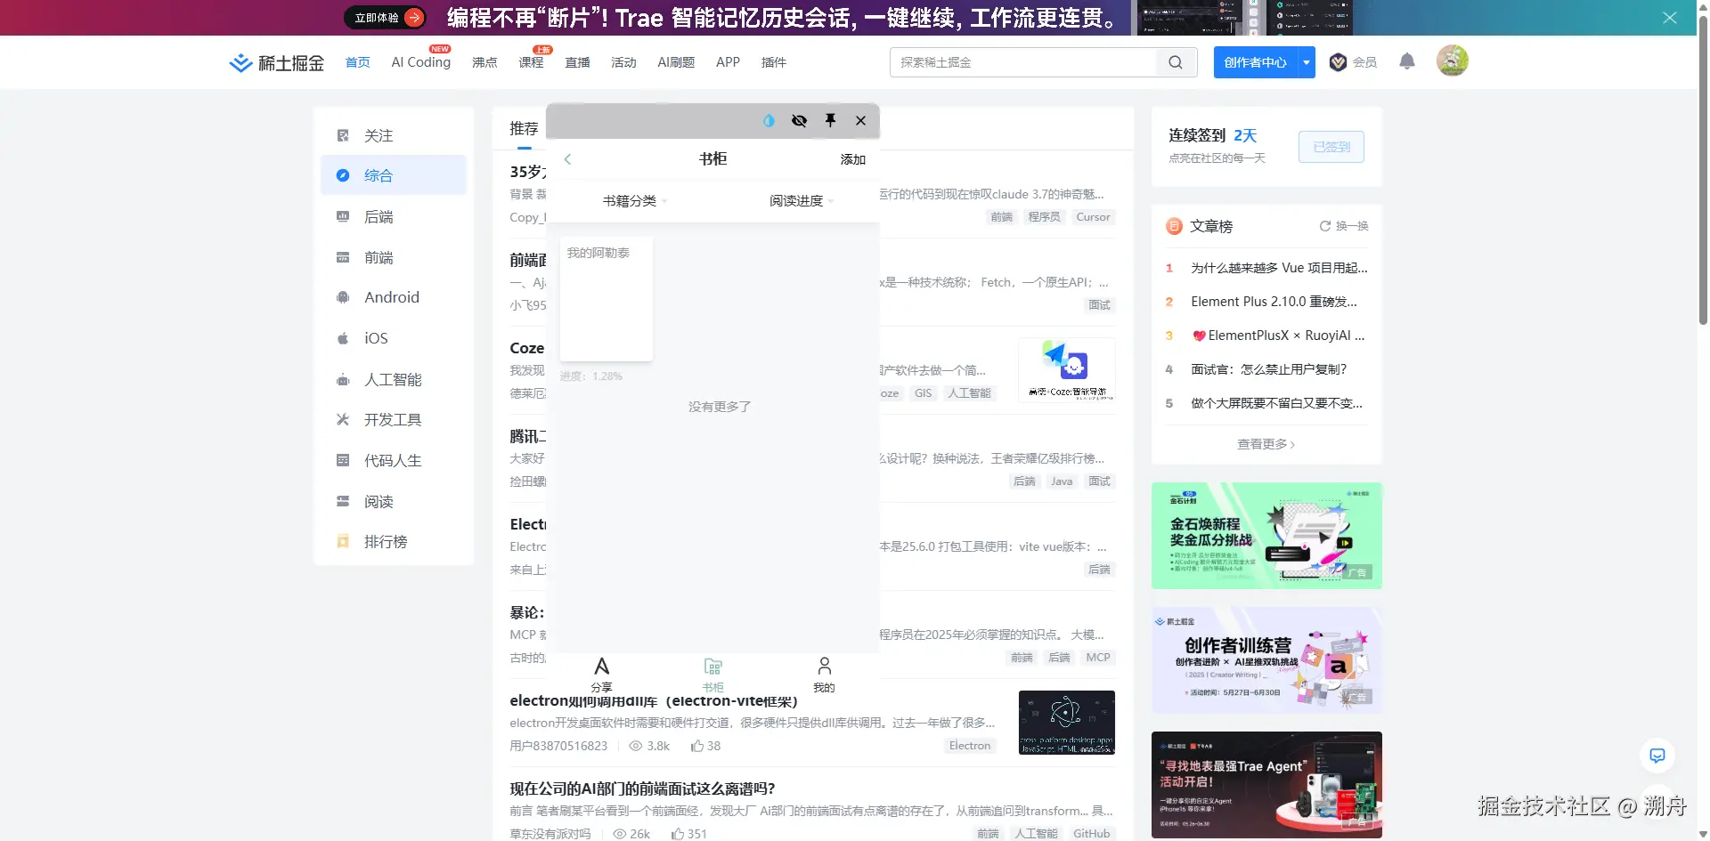The width and height of the screenshot is (1710, 841).
Task: Open the 插件 nav item
Action: (774, 62)
